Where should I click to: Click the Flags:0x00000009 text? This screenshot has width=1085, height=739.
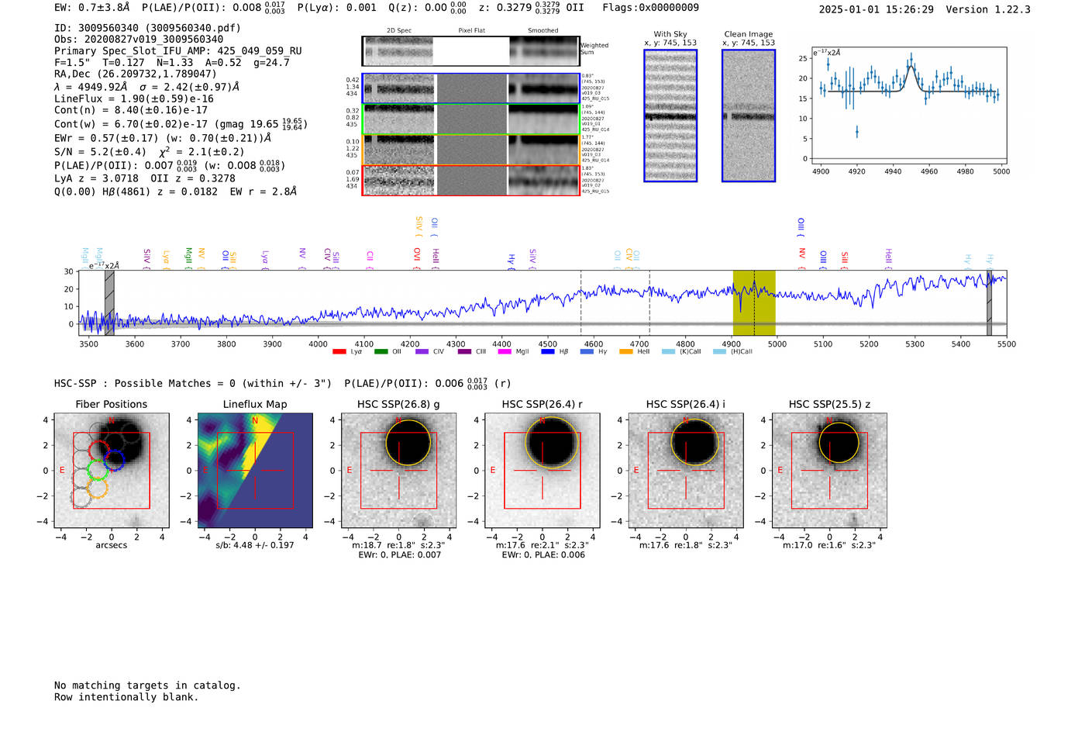(650, 8)
